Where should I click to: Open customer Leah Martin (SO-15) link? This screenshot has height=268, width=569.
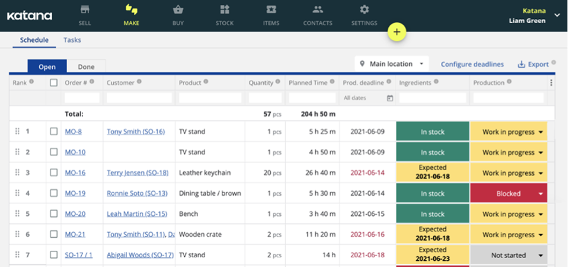[x=137, y=214]
